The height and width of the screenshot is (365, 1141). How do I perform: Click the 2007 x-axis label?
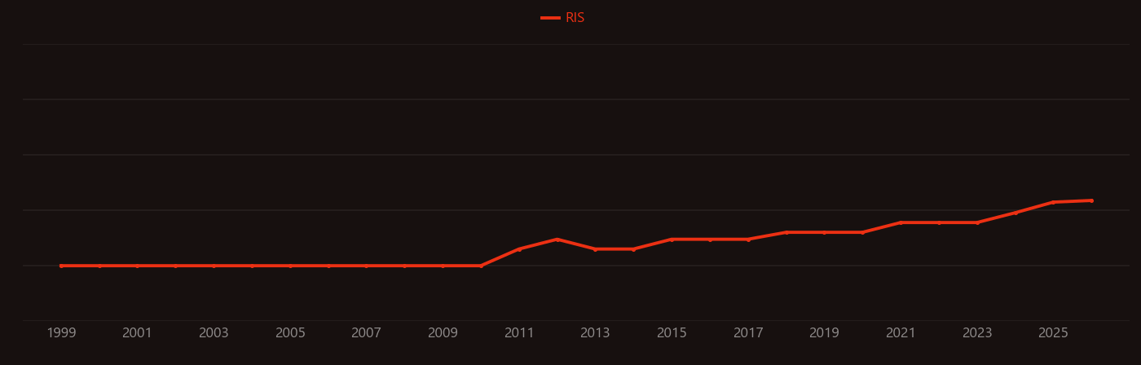(x=366, y=333)
